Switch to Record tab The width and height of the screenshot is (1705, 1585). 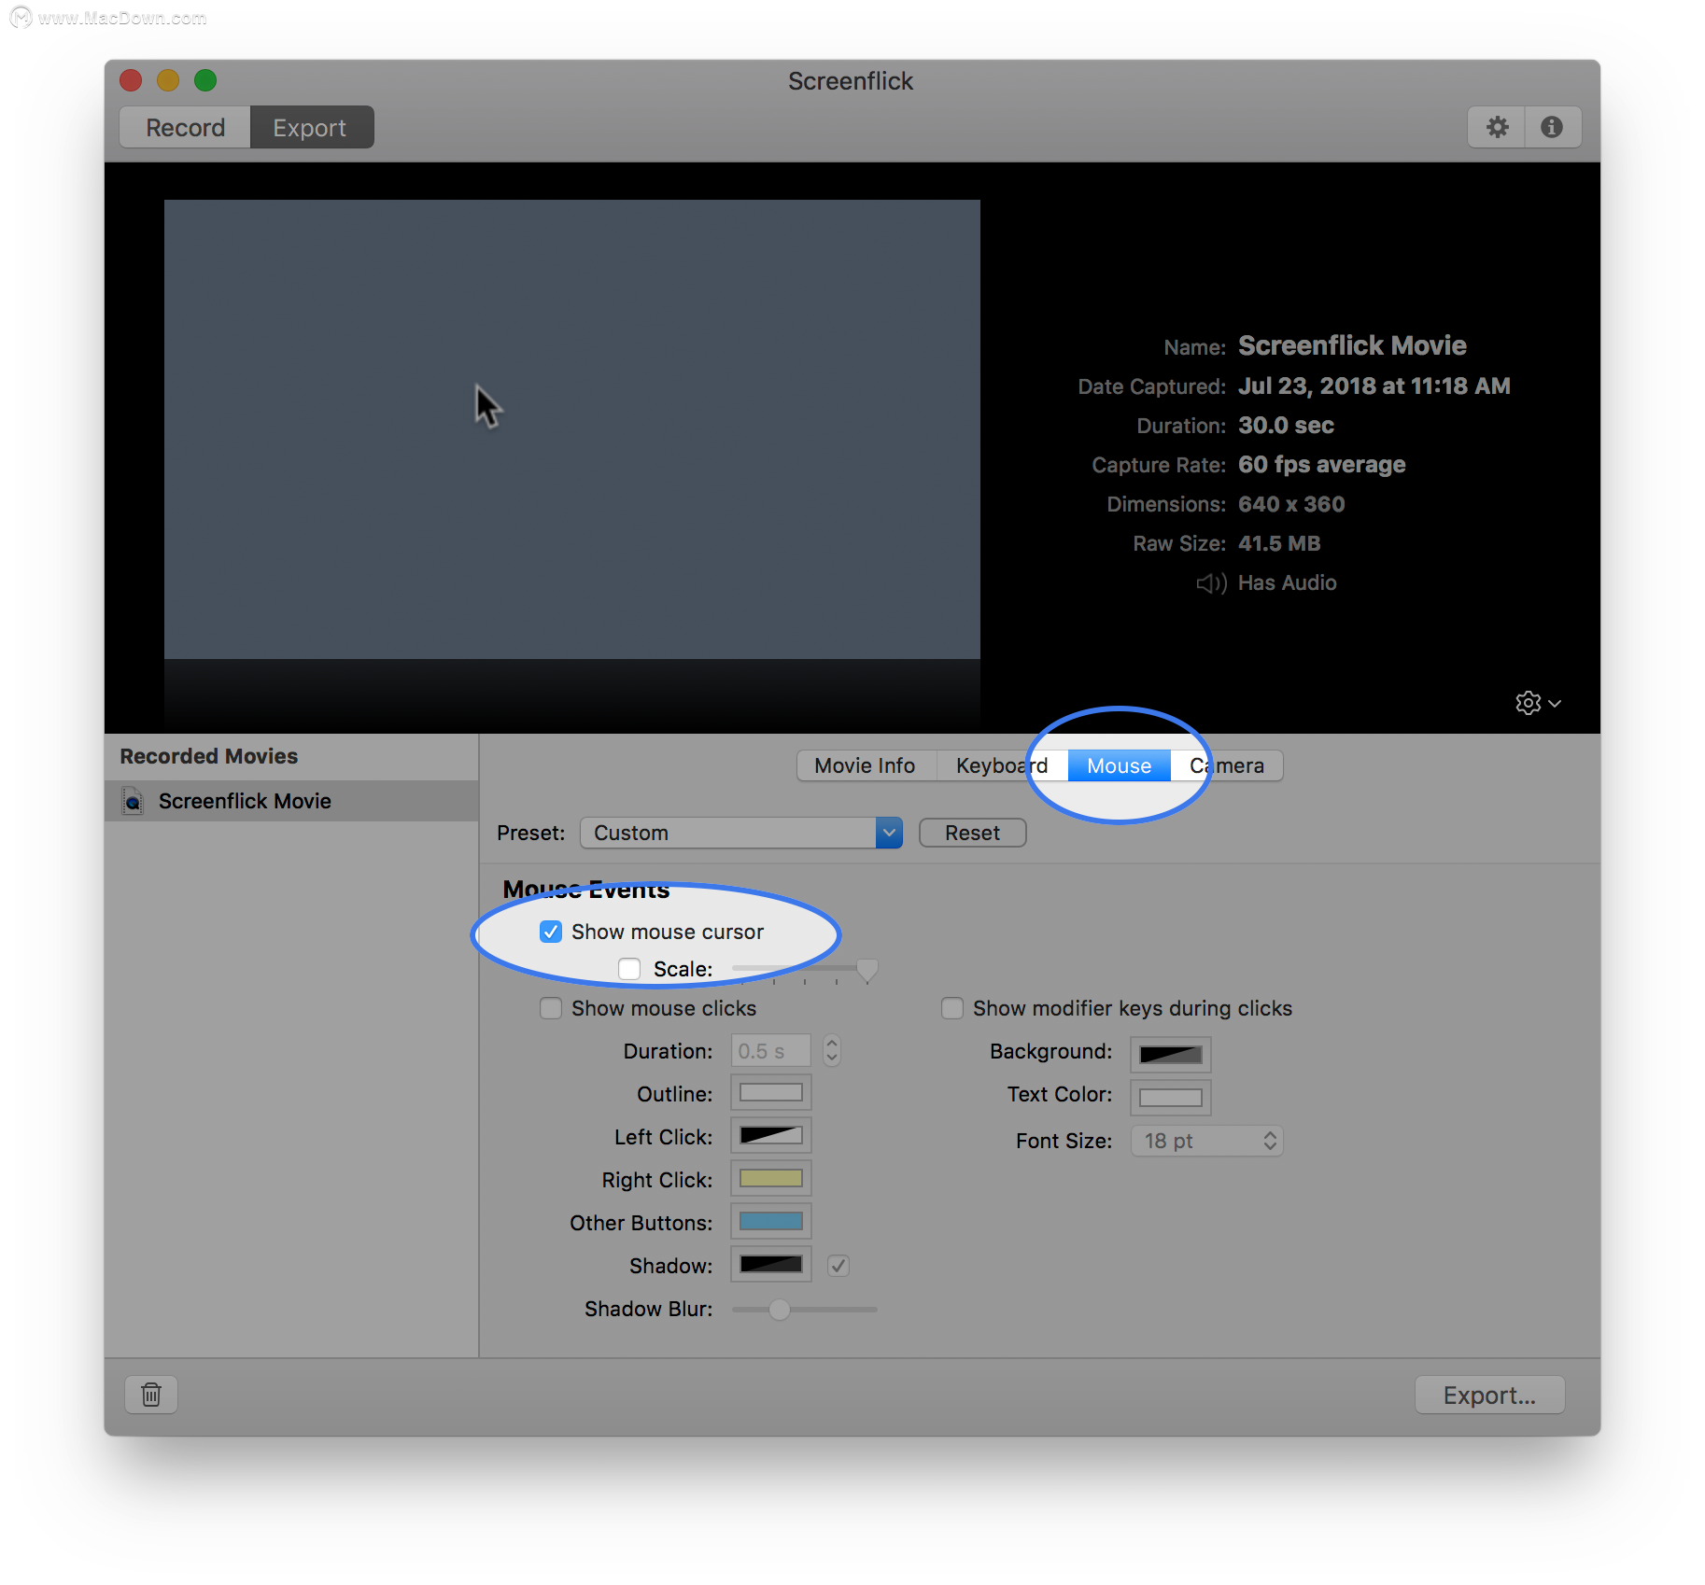tap(185, 127)
